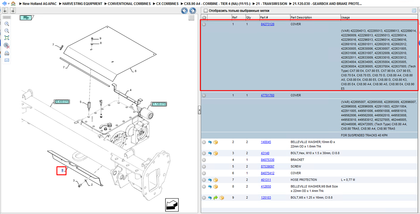Go to the next diagram with the blue right arrow

click(193, 11)
